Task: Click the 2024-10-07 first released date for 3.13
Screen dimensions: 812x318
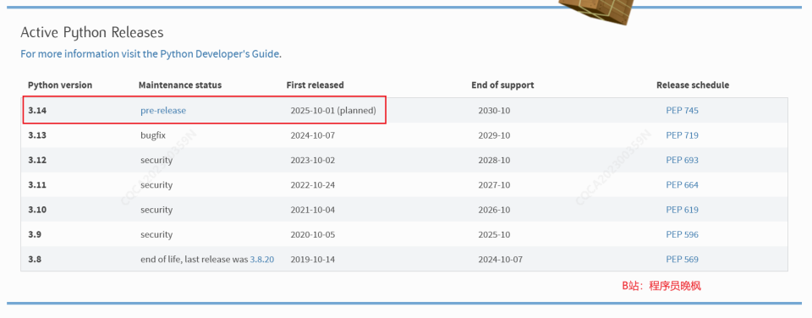Action: pyautogui.click(x=313, y=135)
